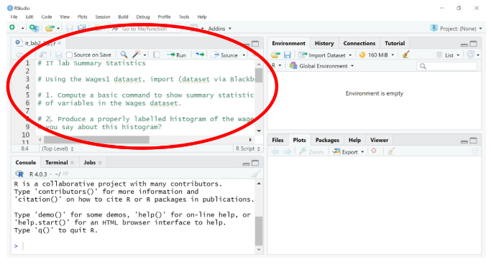Viewport: 491px width, 264px height.
Task: Open the Addins dropdown
Action: click(220, 29)
